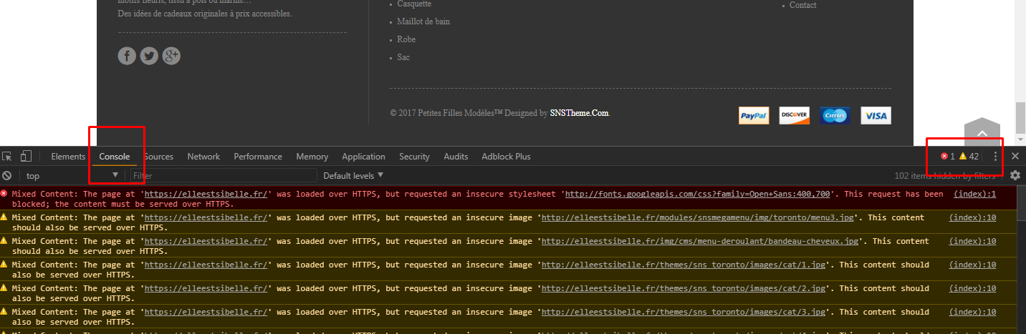Close the DevTools panel
Image resolution: width=1026 pixels, height=334 pixels.
pos(1015,156)
